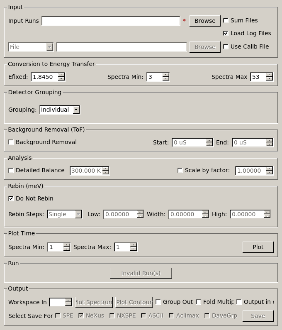Toggle the Use Calib File checkbox
The height and width of the screenshot is (330, 282).
(x=226, y=46)
